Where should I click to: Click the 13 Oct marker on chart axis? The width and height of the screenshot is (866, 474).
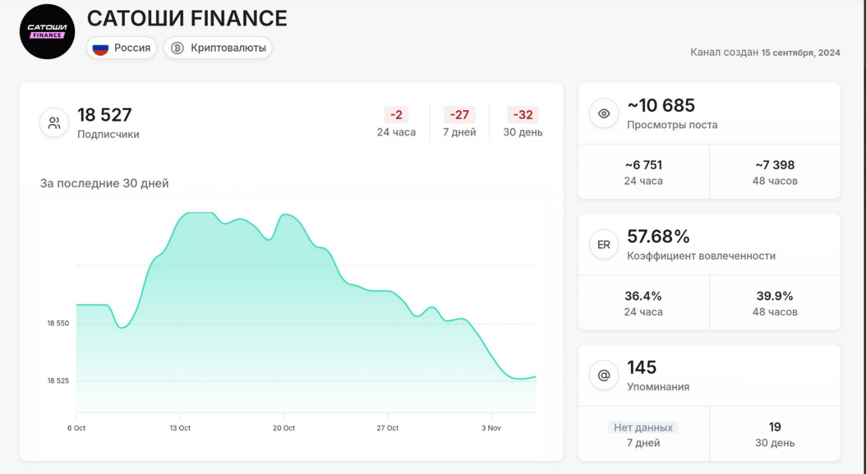(180, 428)
